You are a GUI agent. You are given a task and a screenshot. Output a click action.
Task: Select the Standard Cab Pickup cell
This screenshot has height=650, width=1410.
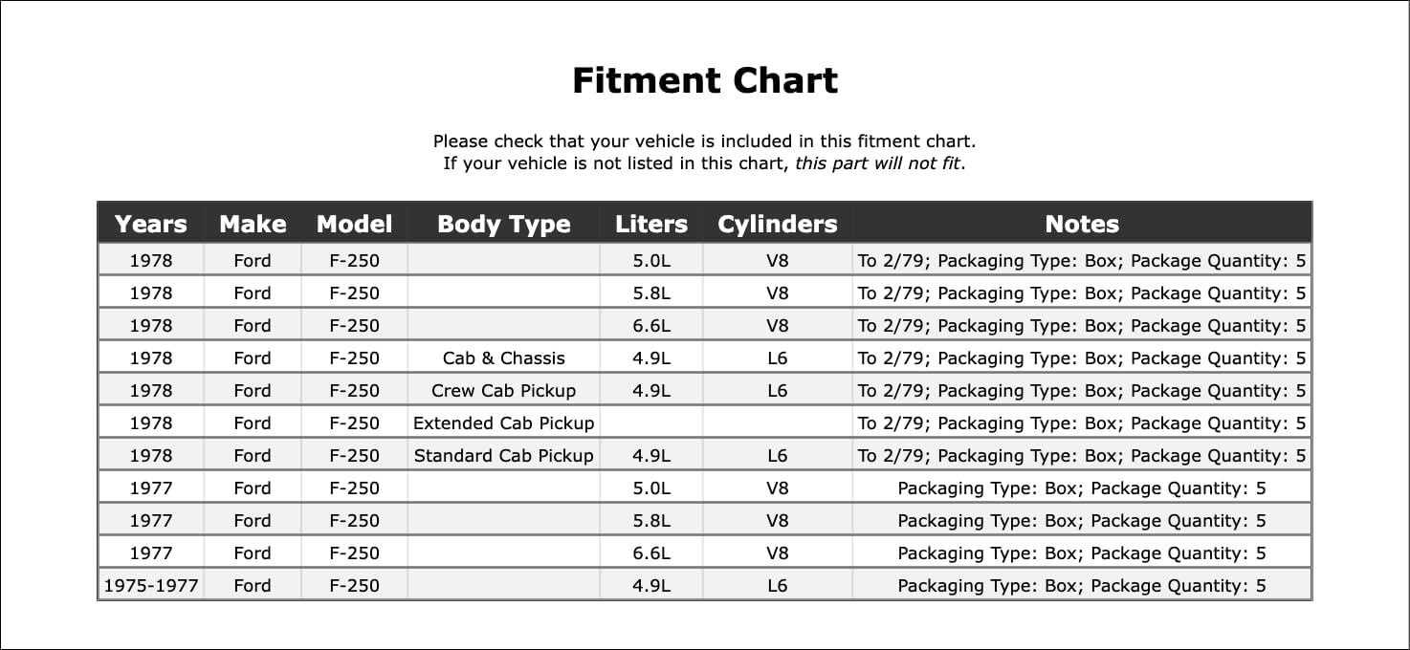[503, 456]
